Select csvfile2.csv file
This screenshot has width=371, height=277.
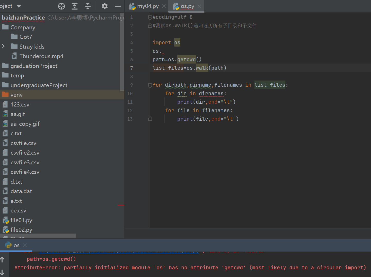tap(25, 153)
